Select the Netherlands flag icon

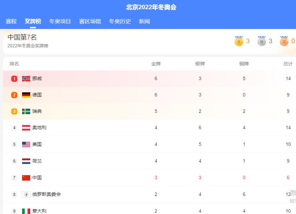[26, 161]
